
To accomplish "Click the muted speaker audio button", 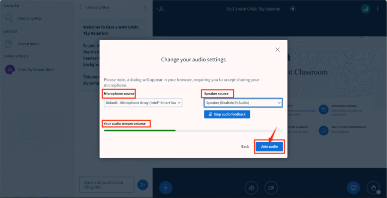I will click(x=251, y=188).
